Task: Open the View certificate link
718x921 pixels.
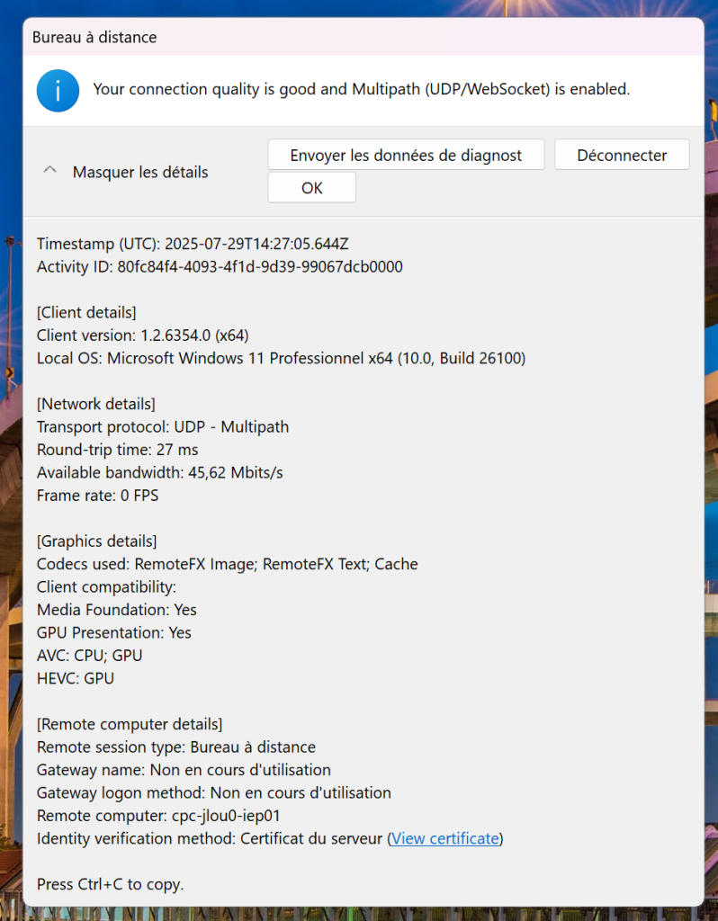Action: pos(444,838)
